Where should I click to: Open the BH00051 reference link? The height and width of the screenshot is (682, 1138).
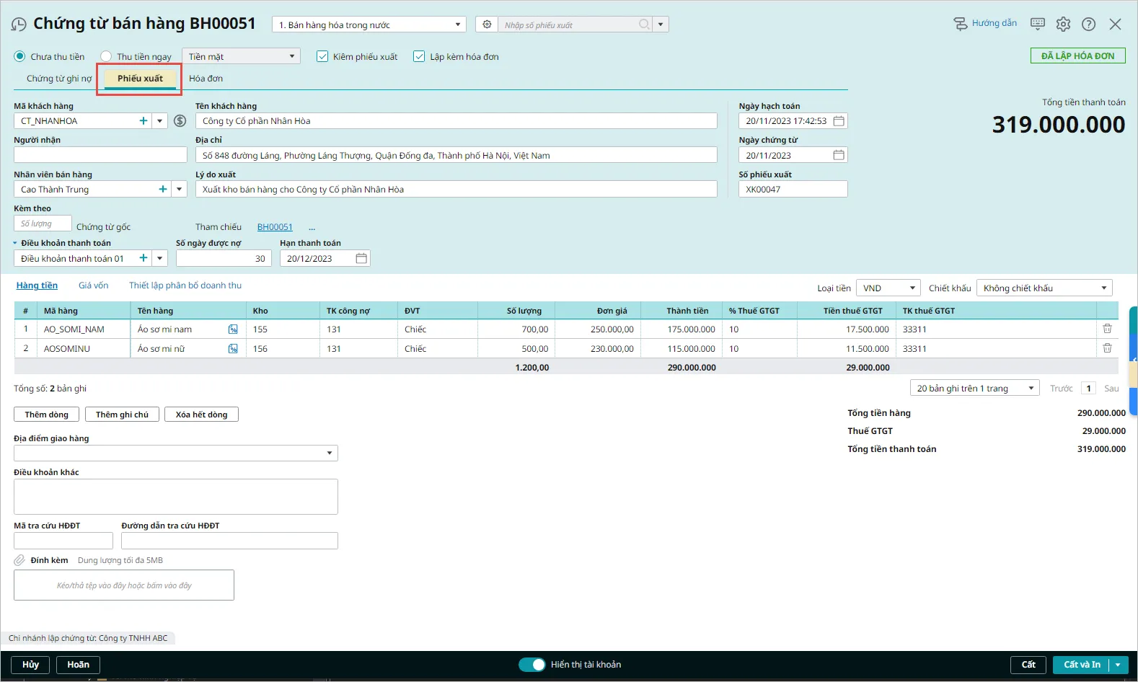coord(275,227)
